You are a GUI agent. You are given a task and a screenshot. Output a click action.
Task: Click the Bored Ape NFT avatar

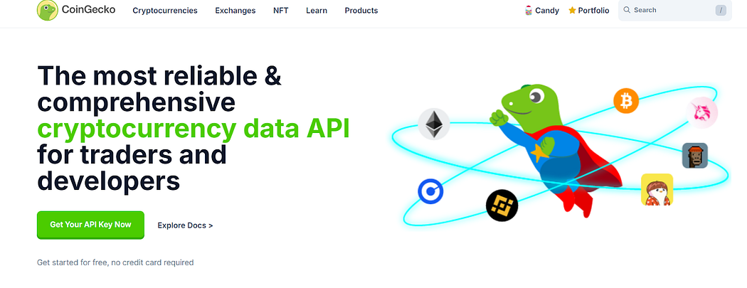694,155
